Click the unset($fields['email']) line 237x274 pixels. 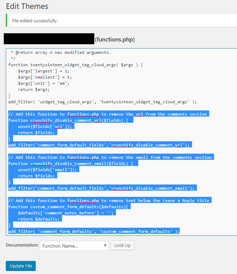click(x=48, y=170)
